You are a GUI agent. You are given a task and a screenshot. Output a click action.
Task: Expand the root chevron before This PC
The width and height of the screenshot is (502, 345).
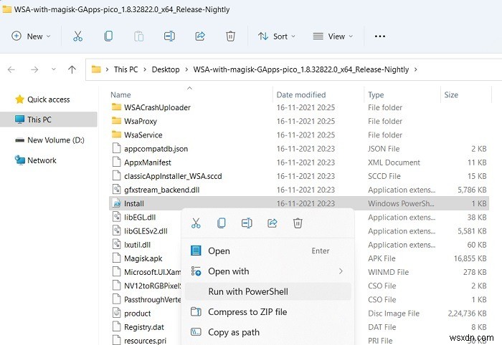pyautogui.click(x=107, y=69)
